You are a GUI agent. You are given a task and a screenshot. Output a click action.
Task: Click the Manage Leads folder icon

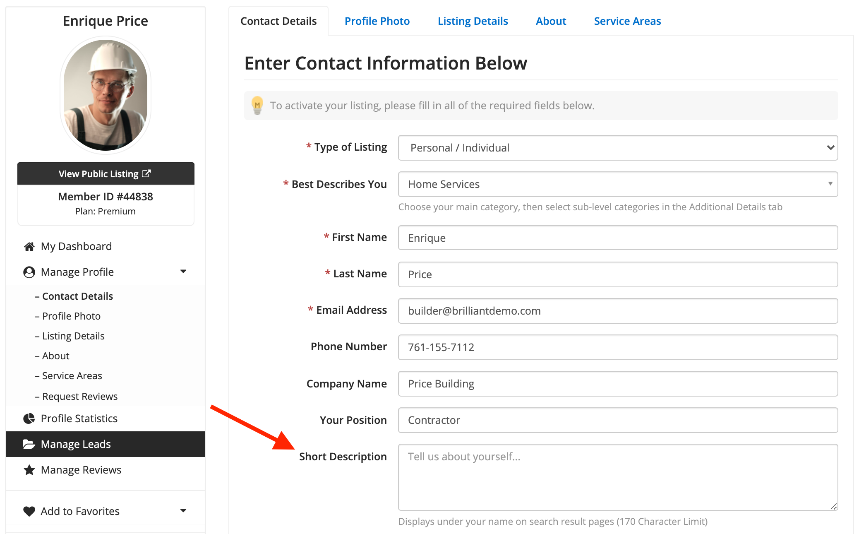[x=29, y=444]
